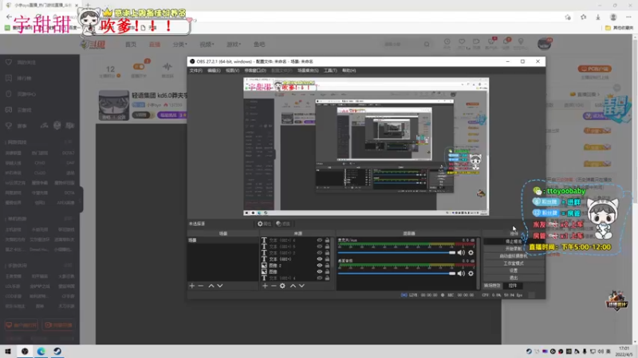Open the 视图(V) menu in OBS
This screenshot has width=638, height=358.
[232, 71]
